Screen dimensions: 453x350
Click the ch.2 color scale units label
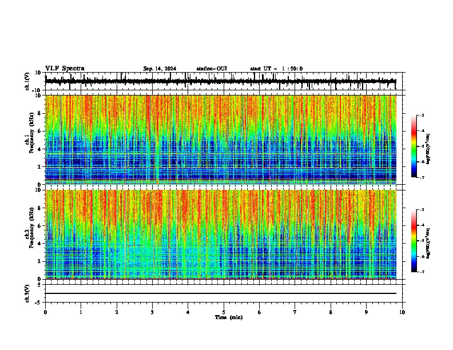428,243
